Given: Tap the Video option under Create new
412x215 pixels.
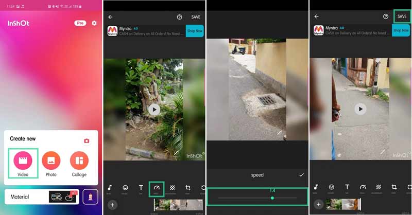Looking at the screenshot, I should pyautogui.click(x=23, y=163).
